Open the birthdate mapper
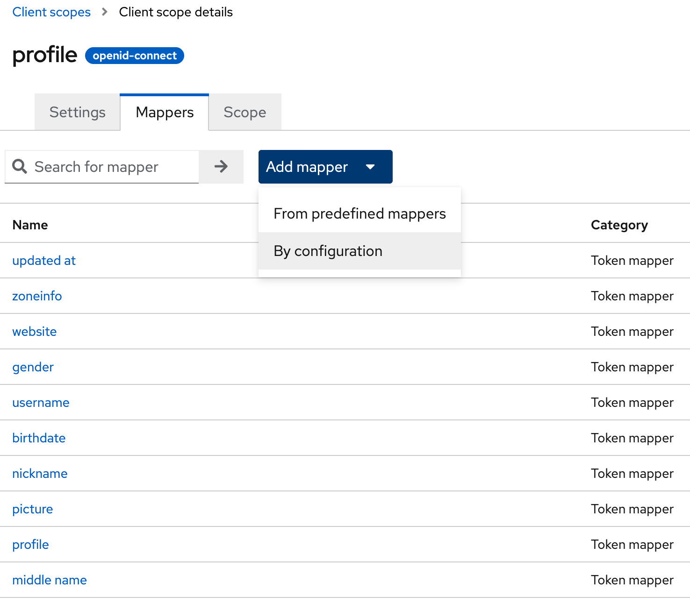This screenshot has width=690, height=611. (39, 438)
